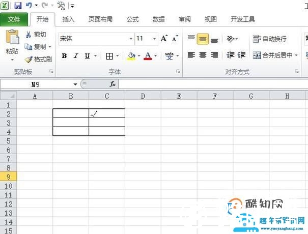Select the Format Painter brush

(38, 59)
